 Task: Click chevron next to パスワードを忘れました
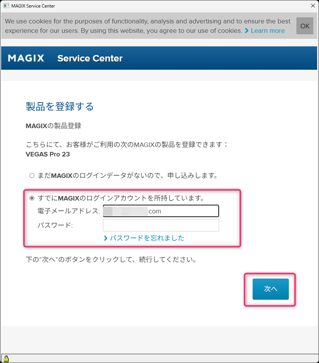pyautogui.click(x=106, y=238)
